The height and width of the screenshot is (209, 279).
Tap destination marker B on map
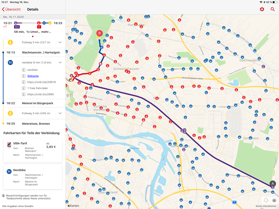[100, 33]
